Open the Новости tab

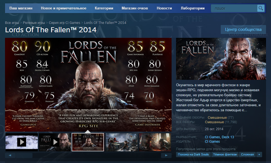pos(164,8)
